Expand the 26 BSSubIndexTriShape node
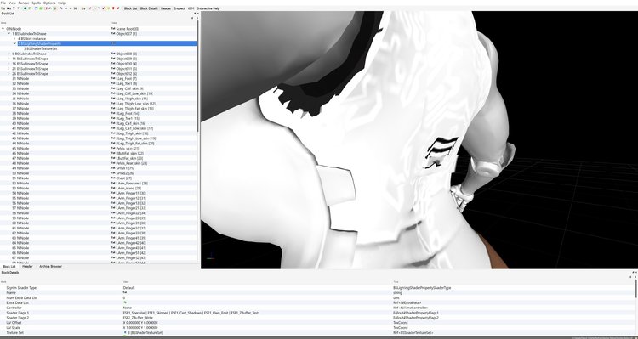The width and height of the screenshot is (638, 339). click(x=9, y=74)
